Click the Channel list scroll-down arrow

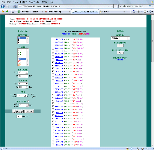(x=27, y=65)
